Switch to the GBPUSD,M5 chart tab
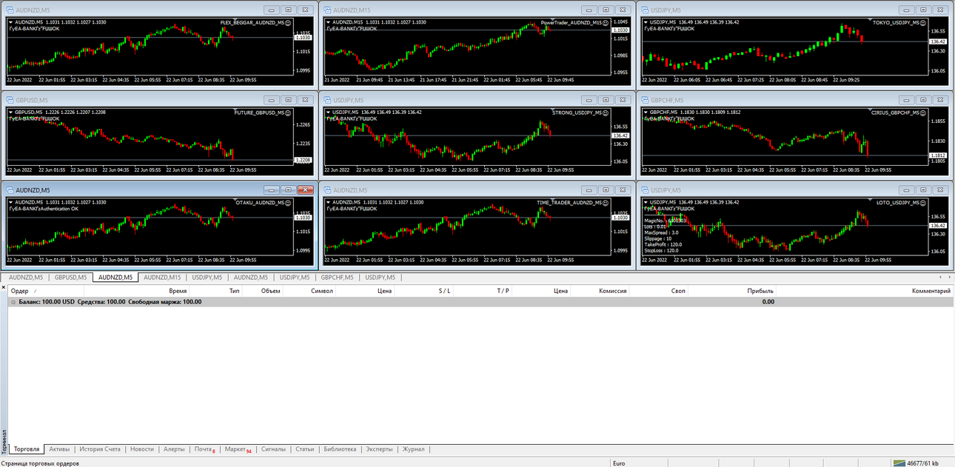955x467 pixels. click(x=70, y=278)
